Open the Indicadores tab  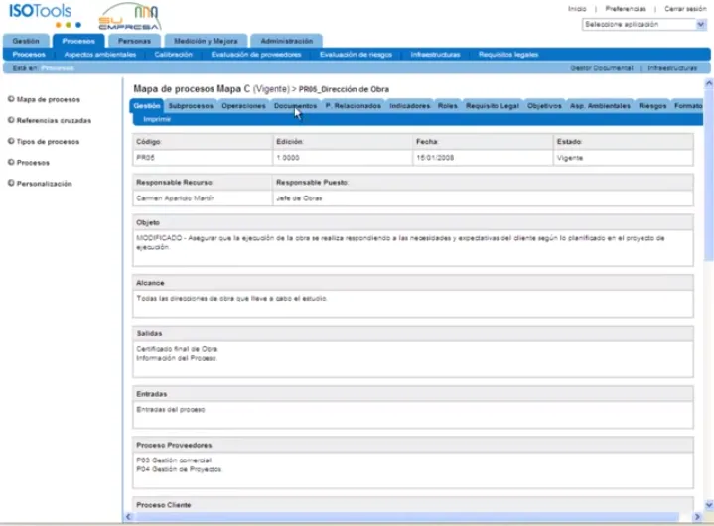coord(409,106)
